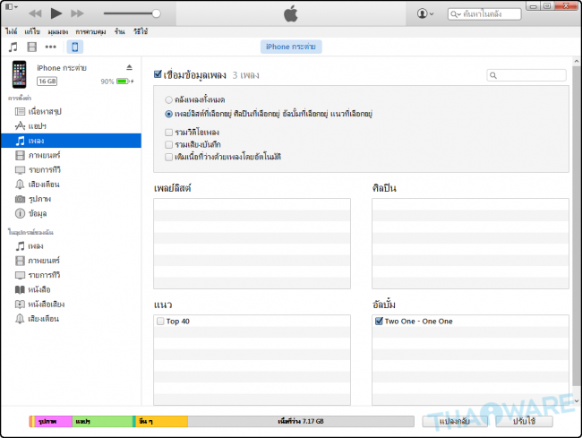Viewport: 582px width, 438px height.
Task: Open the account user menu
Action: (425, 13)
